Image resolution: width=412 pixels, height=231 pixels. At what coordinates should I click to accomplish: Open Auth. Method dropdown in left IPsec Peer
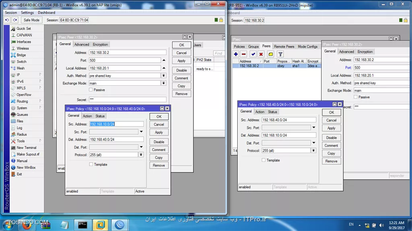point(164,76)
